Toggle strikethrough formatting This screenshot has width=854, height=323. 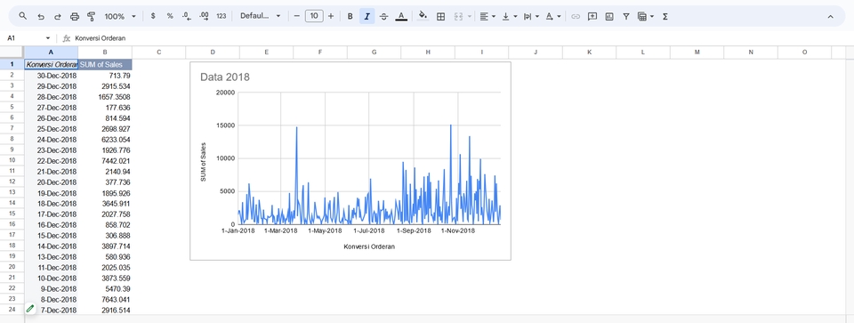tap(384, 16)
